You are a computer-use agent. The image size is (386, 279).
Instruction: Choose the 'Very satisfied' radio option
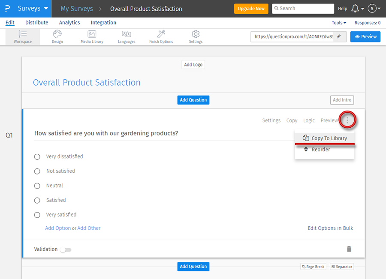(37, 215)
